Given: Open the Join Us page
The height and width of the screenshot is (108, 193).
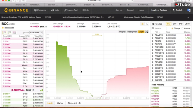Looking at the screenshot, I should click(119, 10).
